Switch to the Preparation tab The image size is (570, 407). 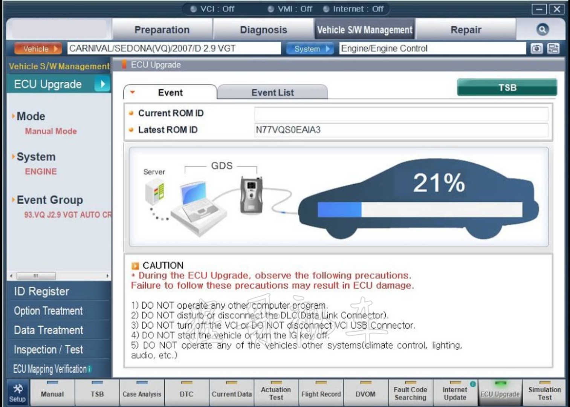162,29
